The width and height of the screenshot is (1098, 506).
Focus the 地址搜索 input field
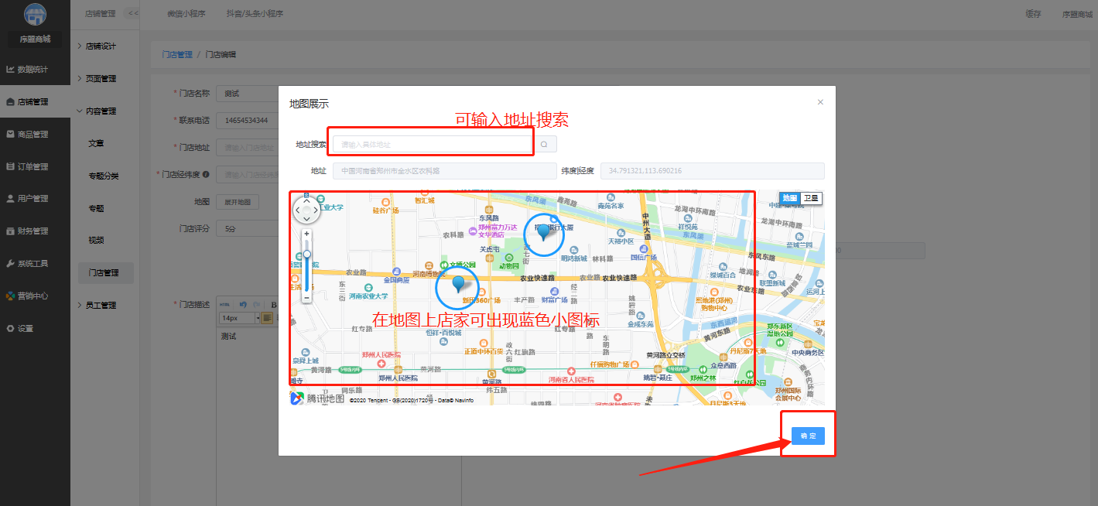pyautogui.click(x=433, y=145)
